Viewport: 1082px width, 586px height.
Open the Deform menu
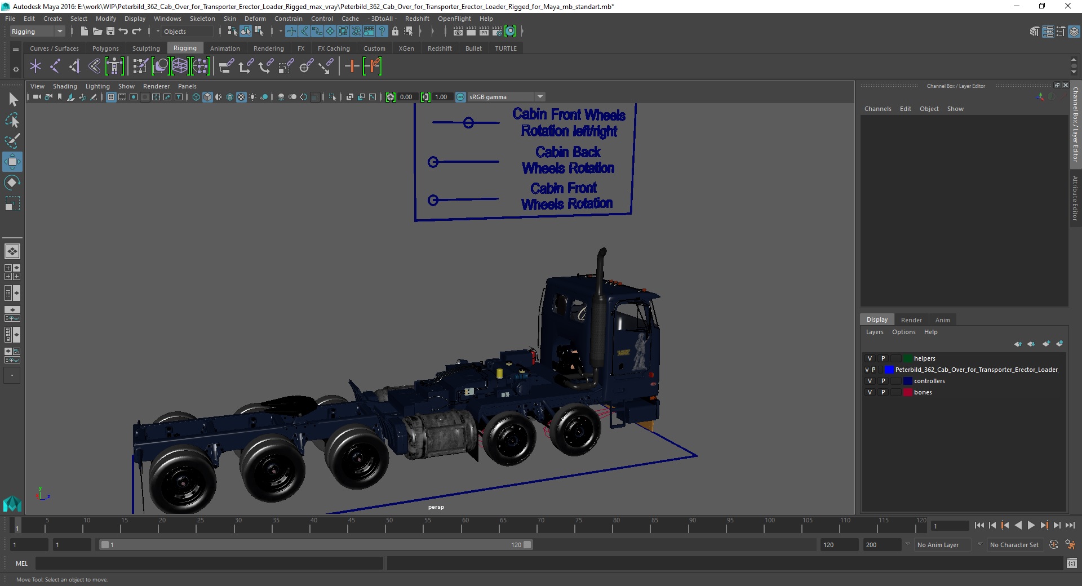(255, 19)
